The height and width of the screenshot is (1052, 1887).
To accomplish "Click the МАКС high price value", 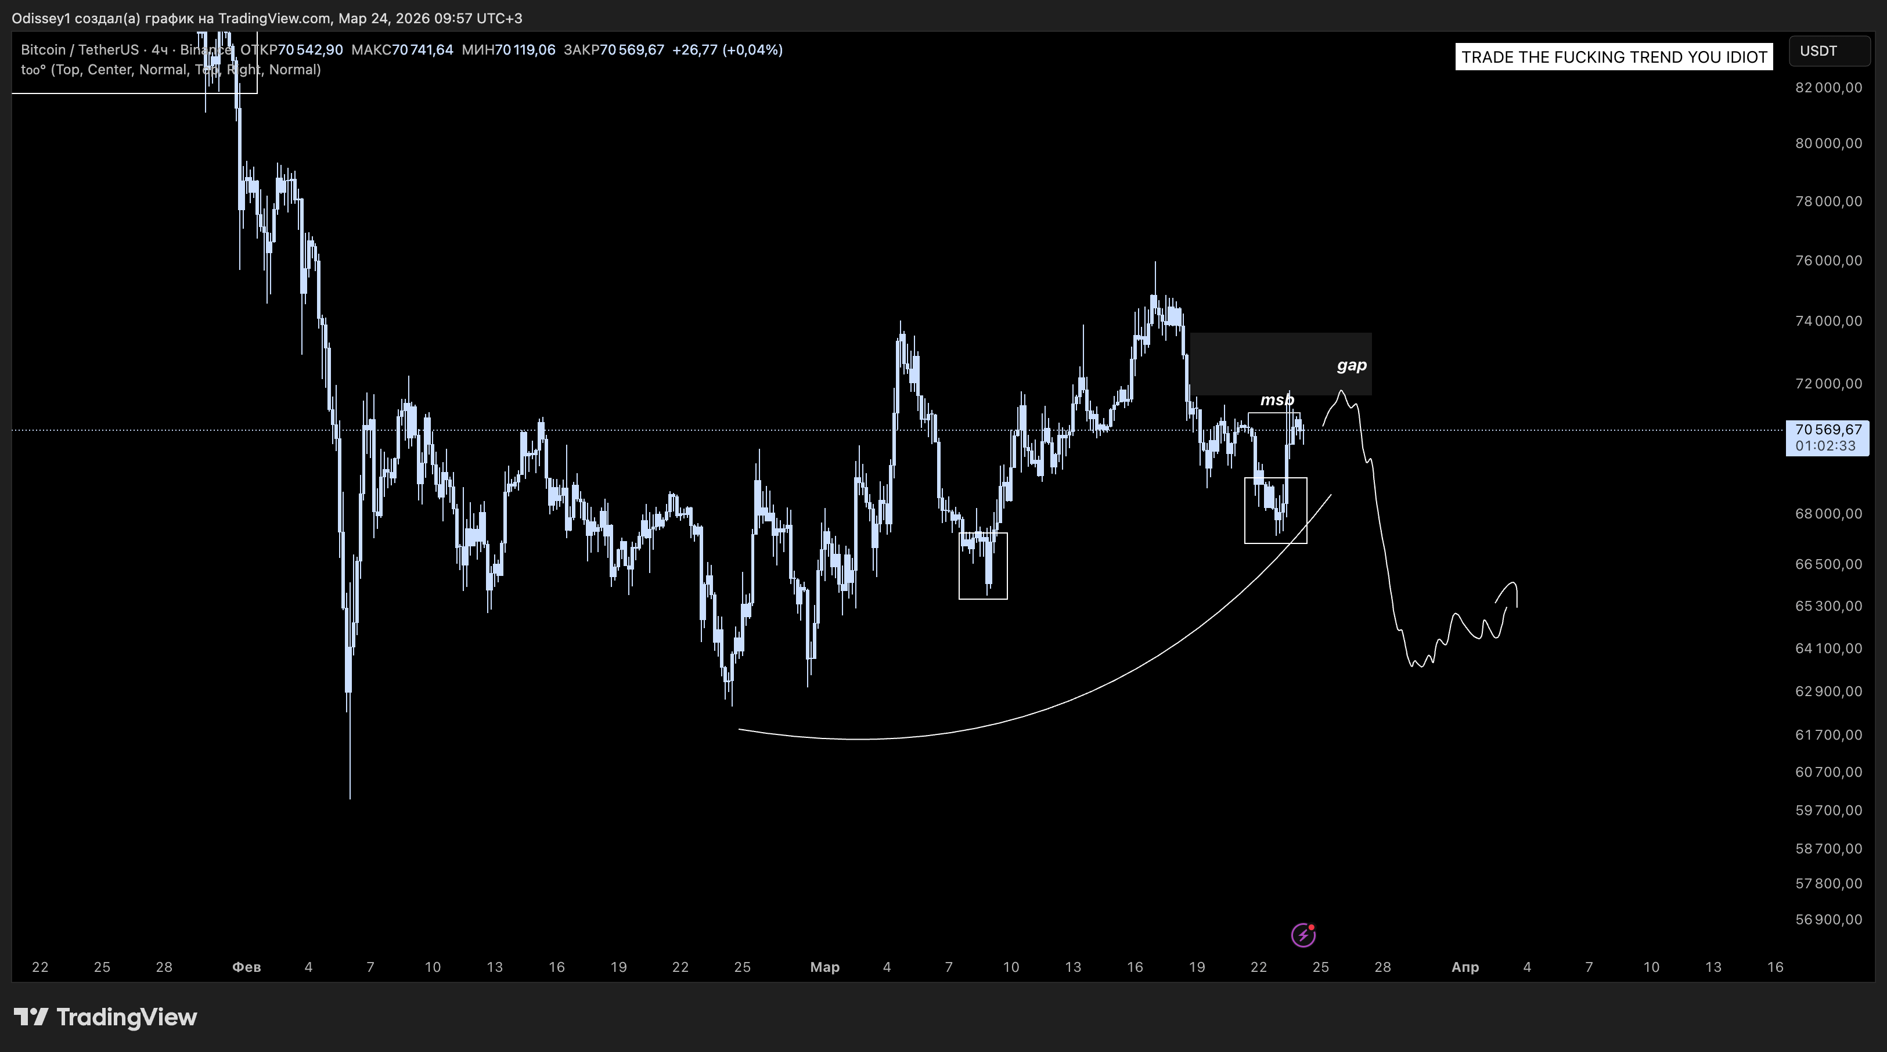I will pyautogui.click(x=422, y=50).
